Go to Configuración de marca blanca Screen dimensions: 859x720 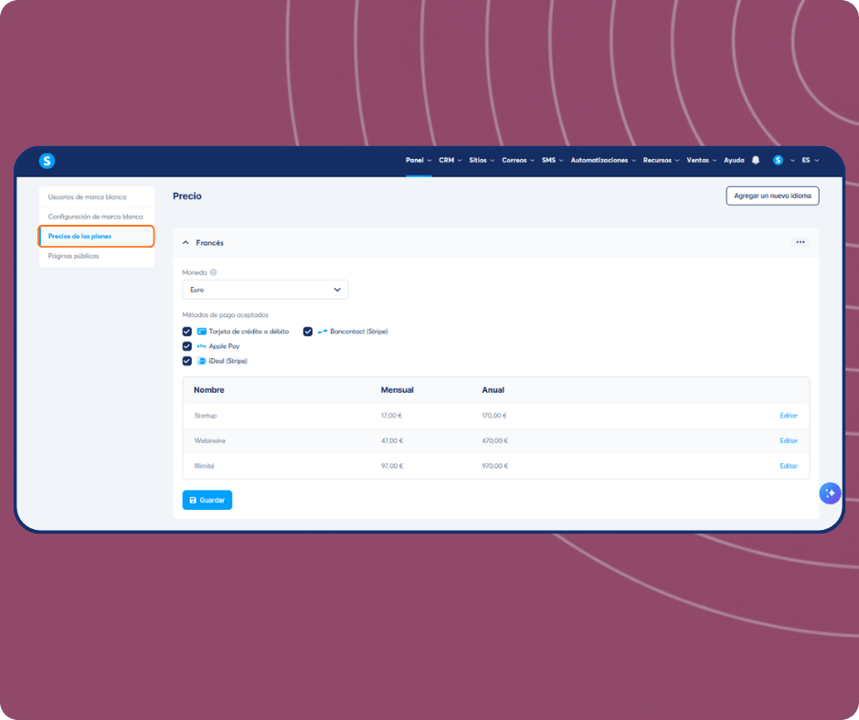pyautogui.click(x=97, y=217)
